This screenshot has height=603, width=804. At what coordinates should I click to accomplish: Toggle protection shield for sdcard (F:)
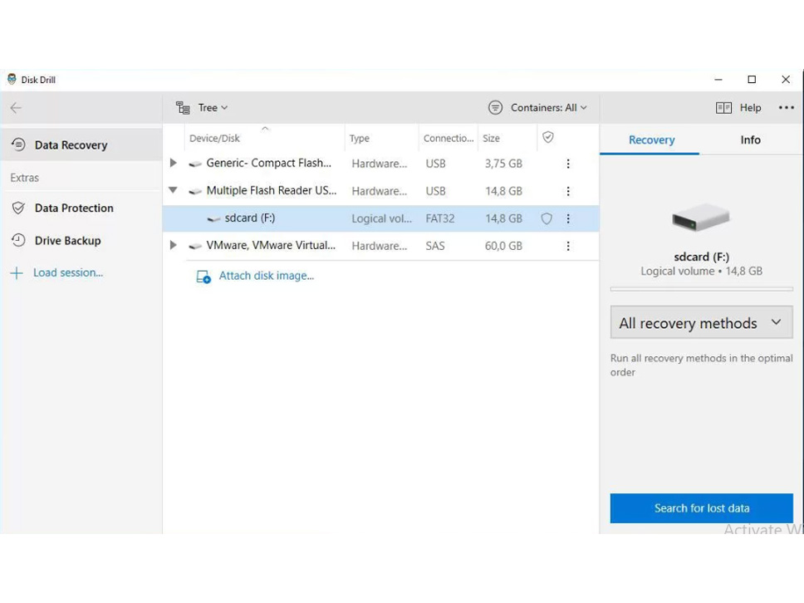pos(547,218)
